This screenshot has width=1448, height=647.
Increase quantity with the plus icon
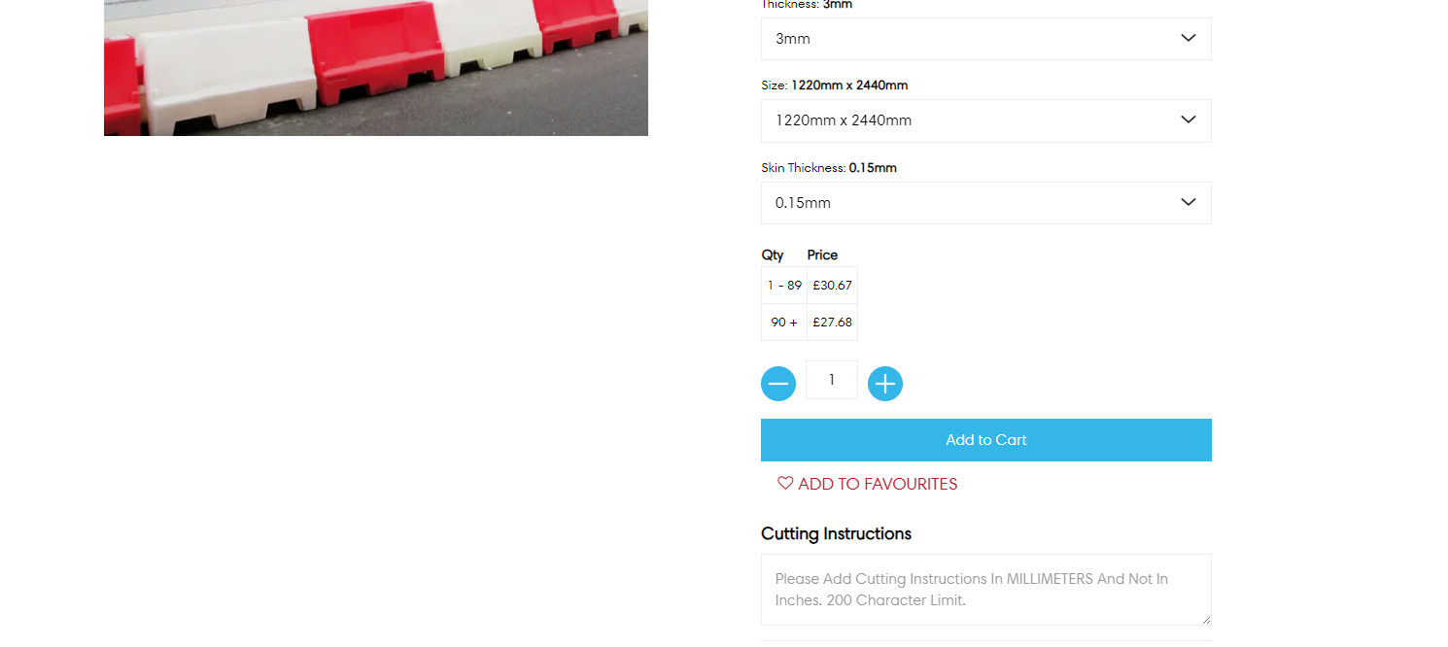click(885, 384)
